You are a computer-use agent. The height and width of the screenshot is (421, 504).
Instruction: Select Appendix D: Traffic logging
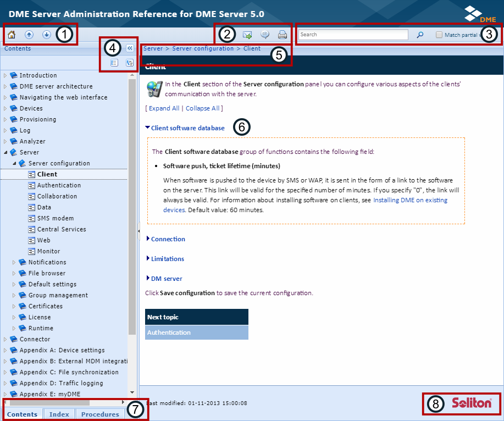[x=62, y=383]
